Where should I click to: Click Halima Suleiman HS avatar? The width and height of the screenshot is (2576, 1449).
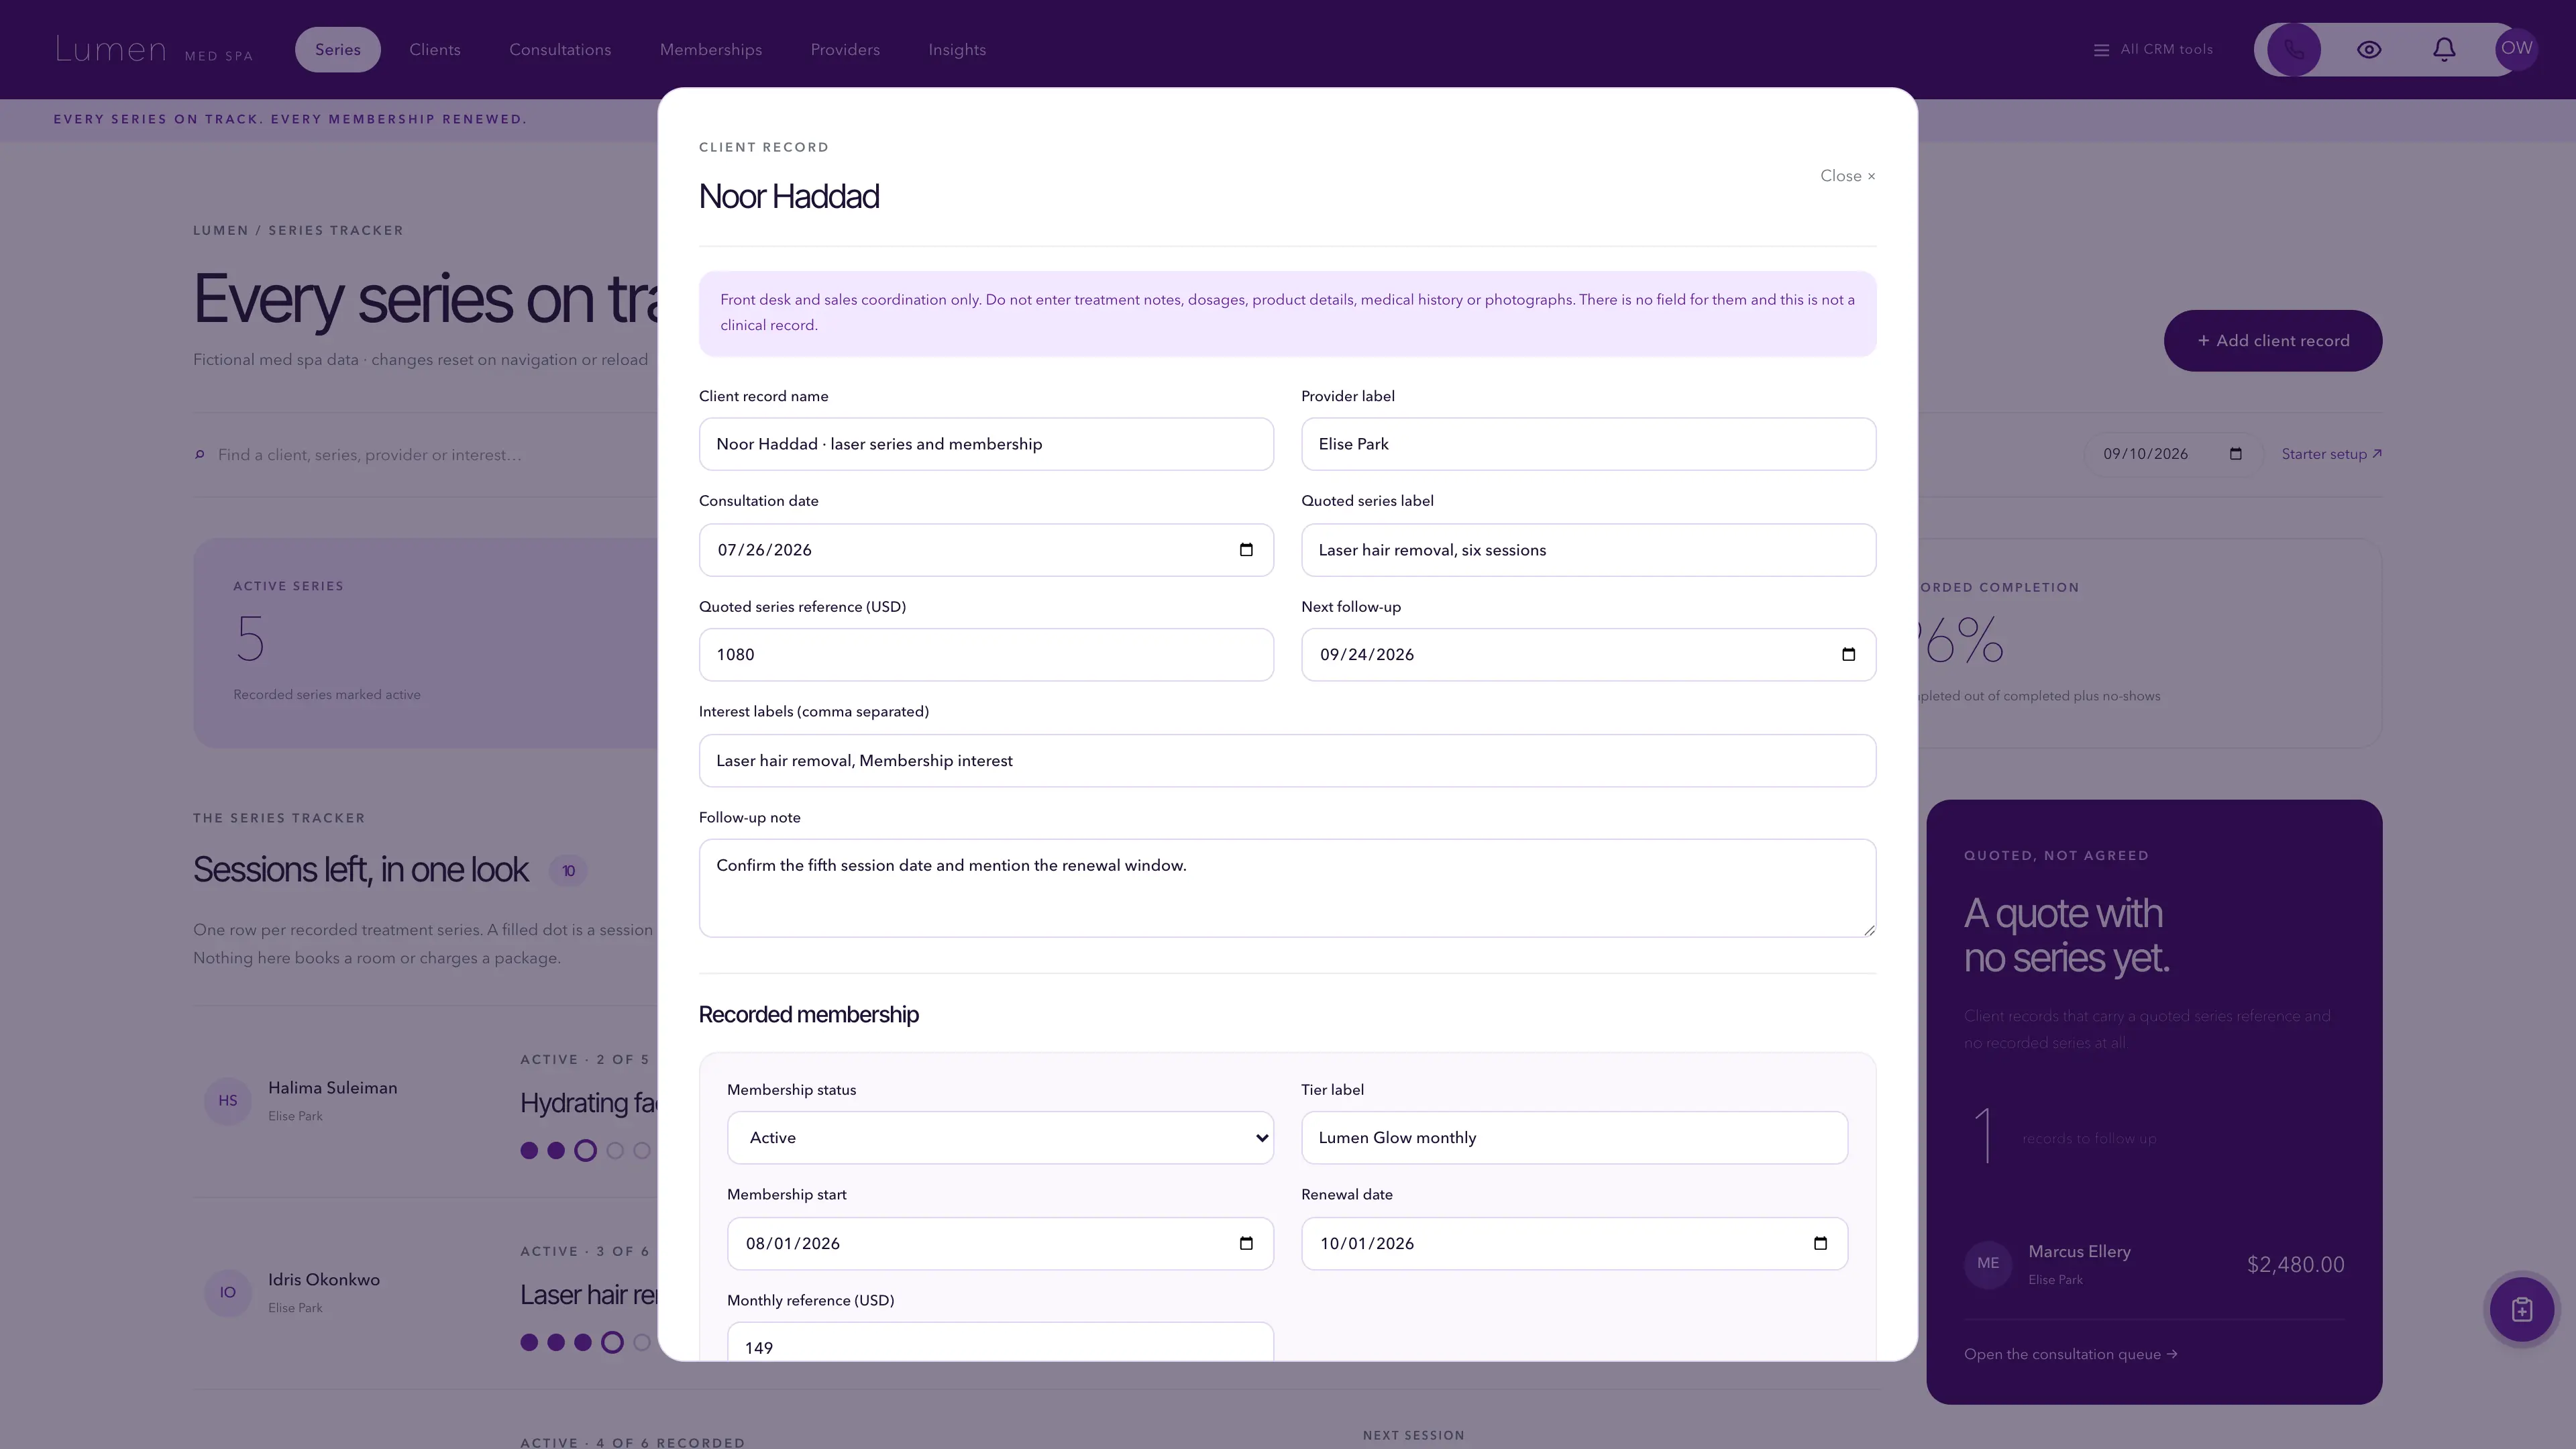pos(228,1101)
